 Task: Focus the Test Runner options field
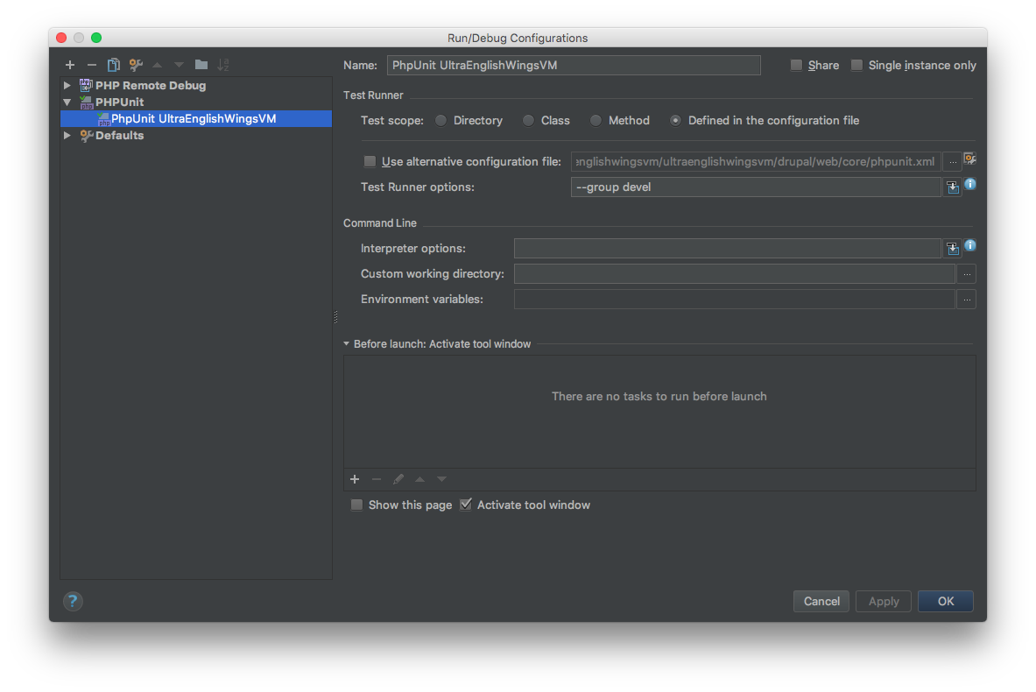coord(756,187)
